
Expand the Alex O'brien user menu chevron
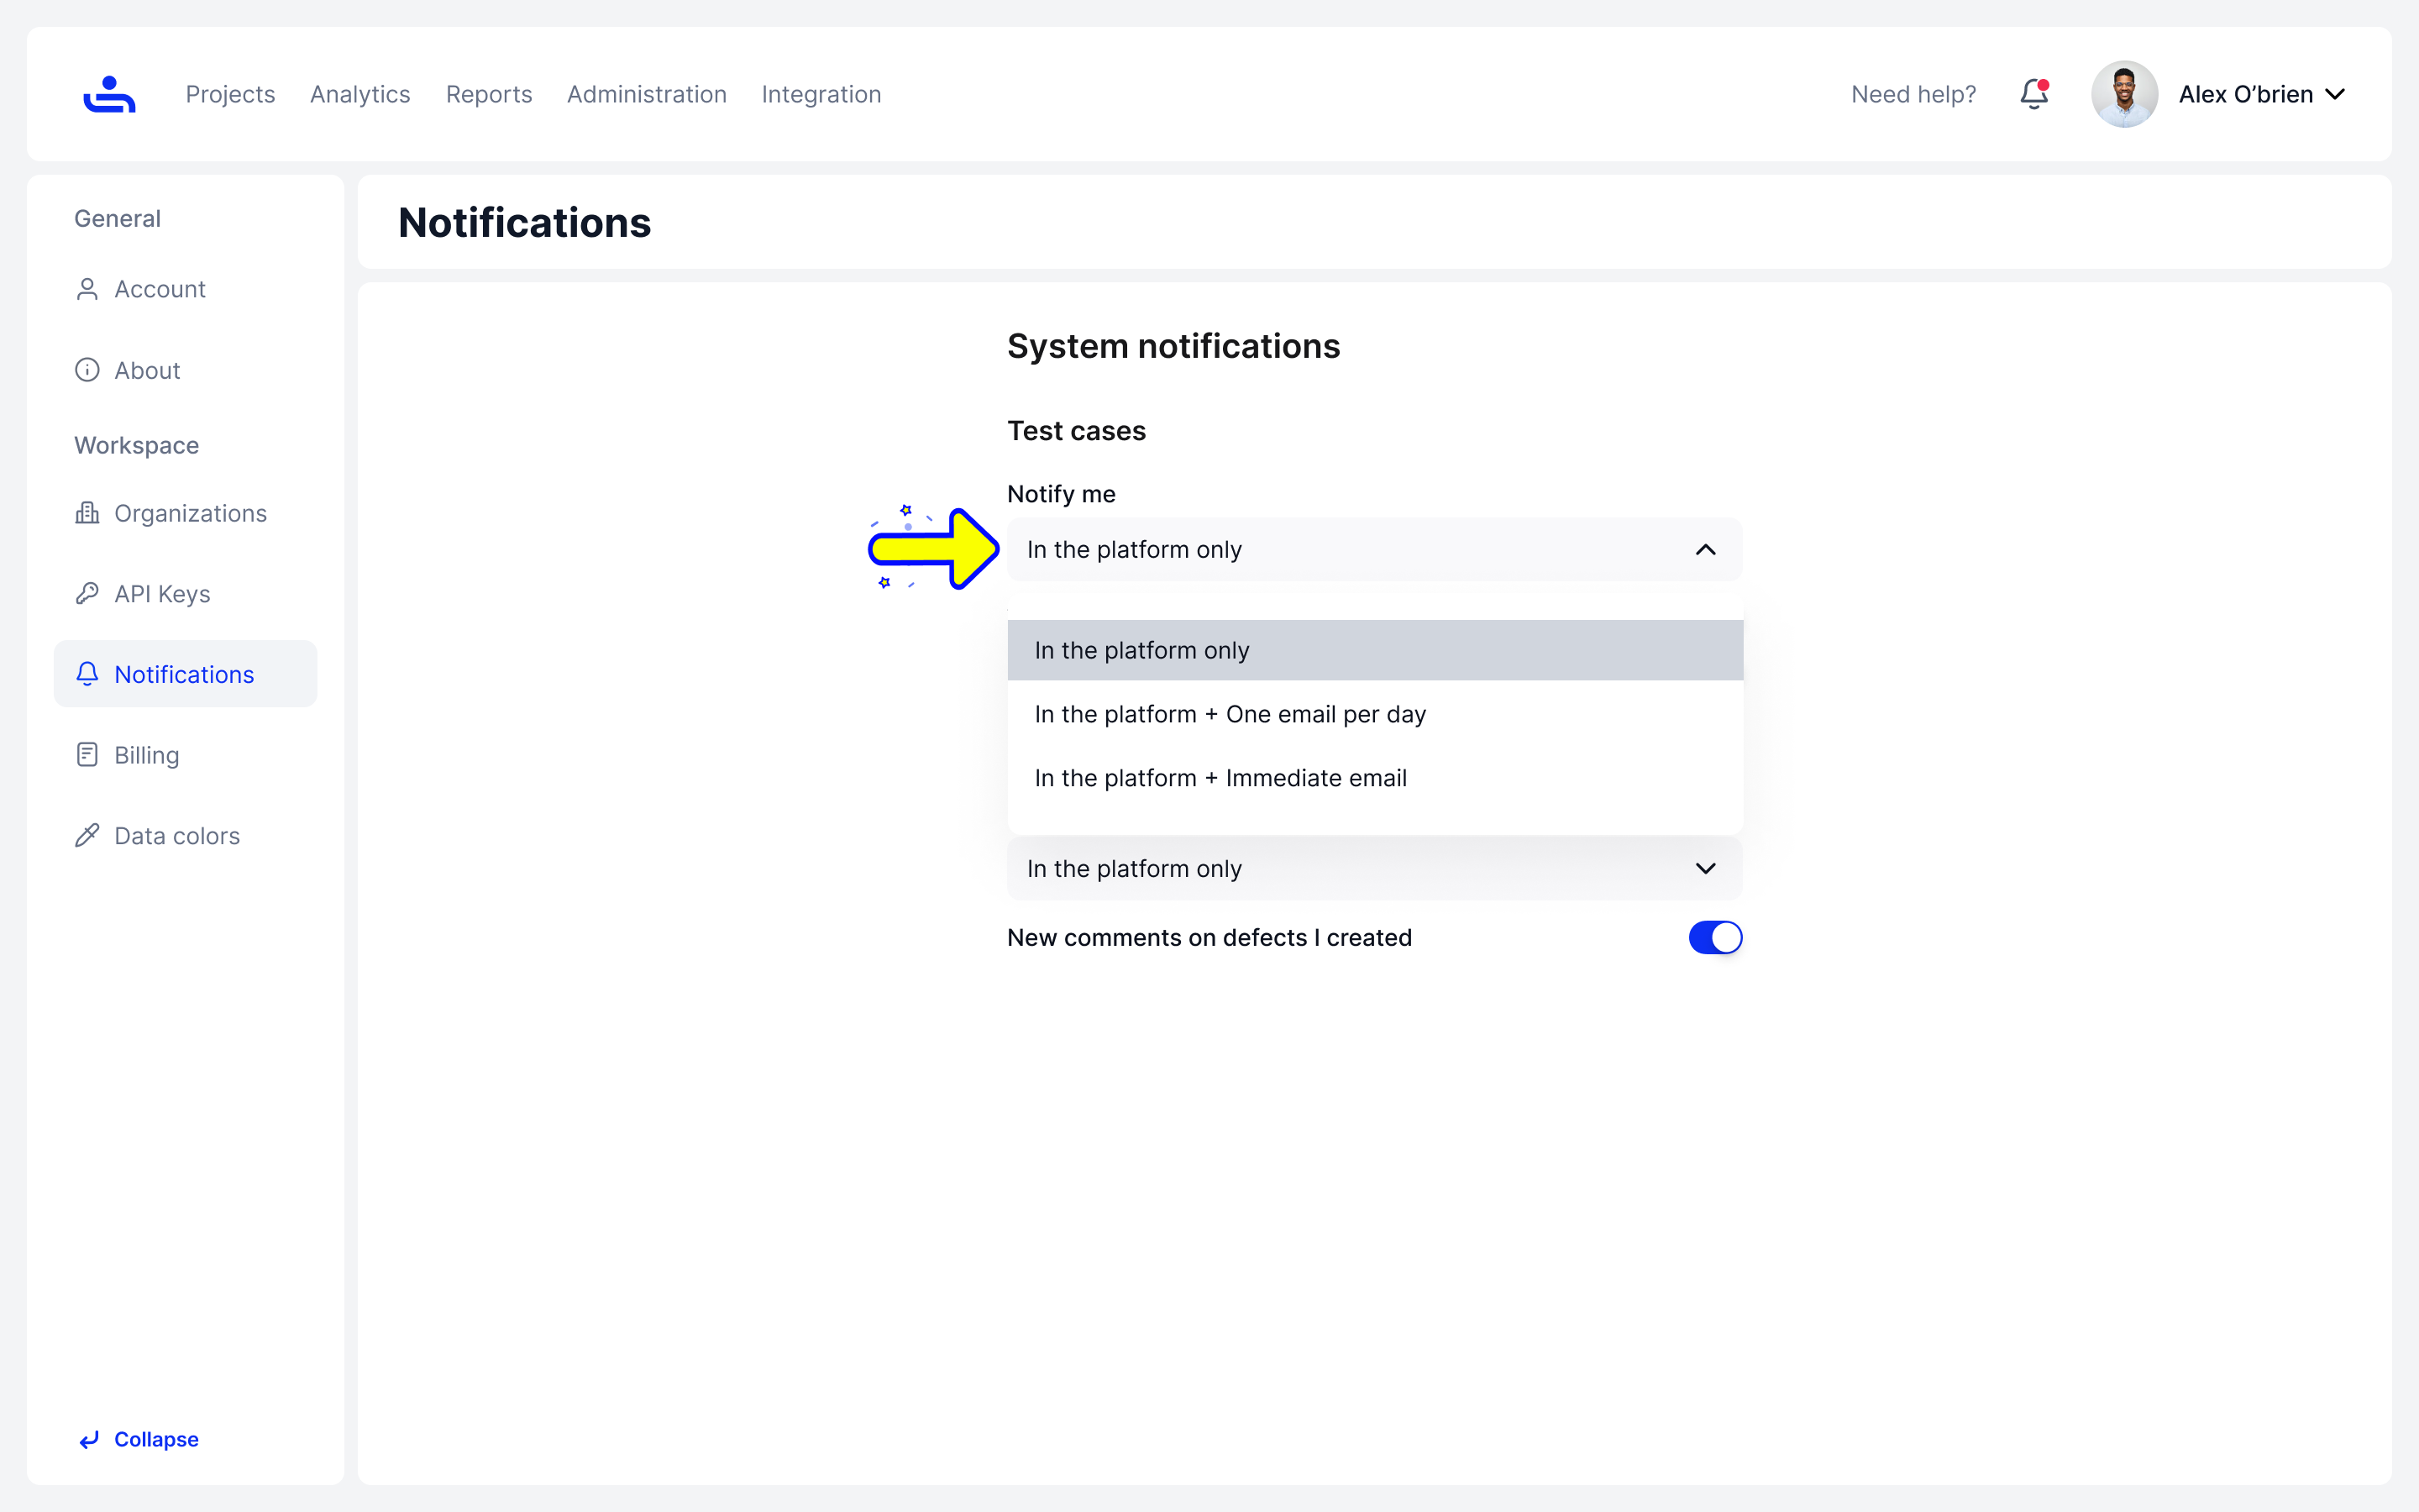pos(2335,94)
